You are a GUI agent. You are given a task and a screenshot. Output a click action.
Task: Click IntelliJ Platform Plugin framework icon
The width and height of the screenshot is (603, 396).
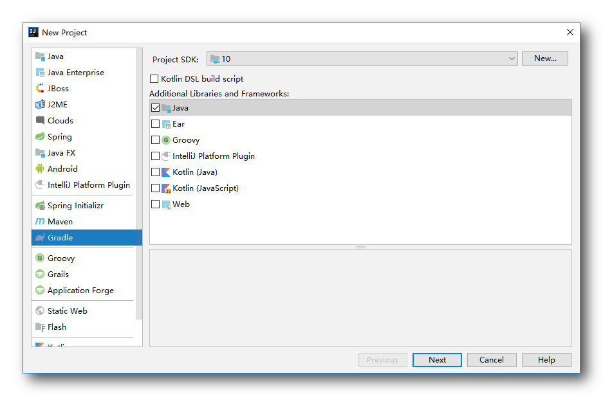coord(166,156)
